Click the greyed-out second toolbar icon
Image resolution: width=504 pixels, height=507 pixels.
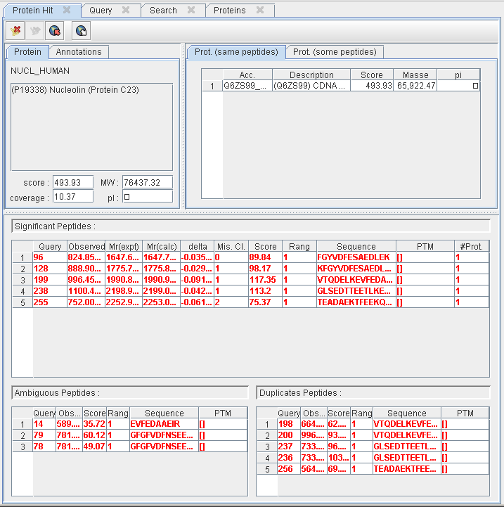click(35, 31)
